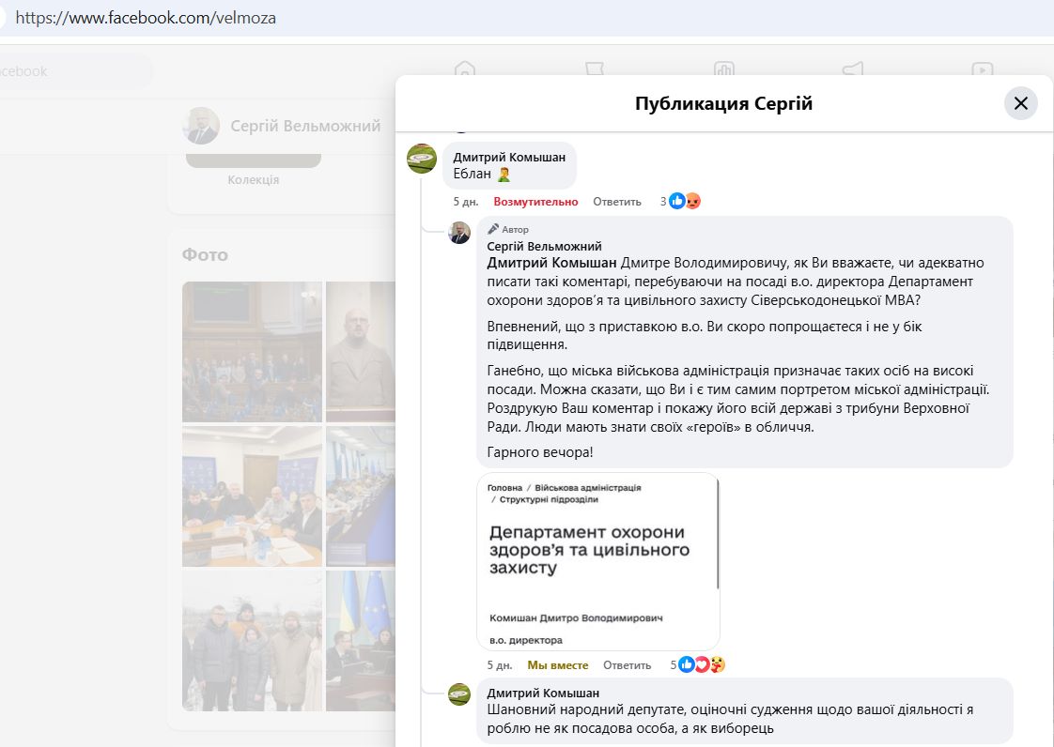
Task: Toggle the Возмутительно reaction on first comment
Action: [535, 202]
